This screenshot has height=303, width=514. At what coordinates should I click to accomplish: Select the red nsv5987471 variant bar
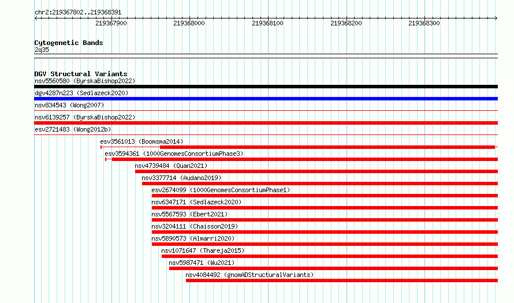tap(333, 268)
